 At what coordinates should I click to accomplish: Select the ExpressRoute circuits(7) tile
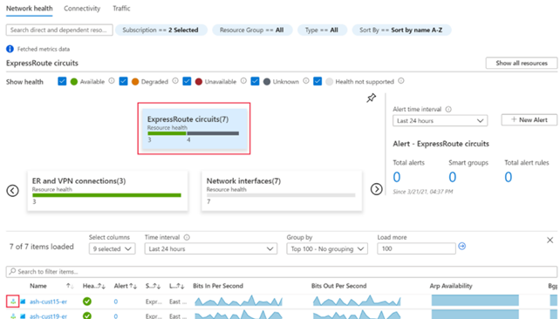point(194,128)
